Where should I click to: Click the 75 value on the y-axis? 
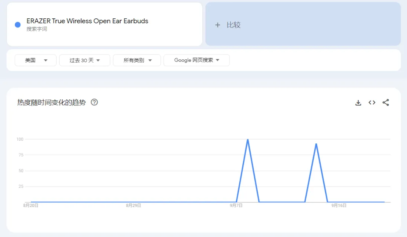pyautogui.click(x=21, y=155)
